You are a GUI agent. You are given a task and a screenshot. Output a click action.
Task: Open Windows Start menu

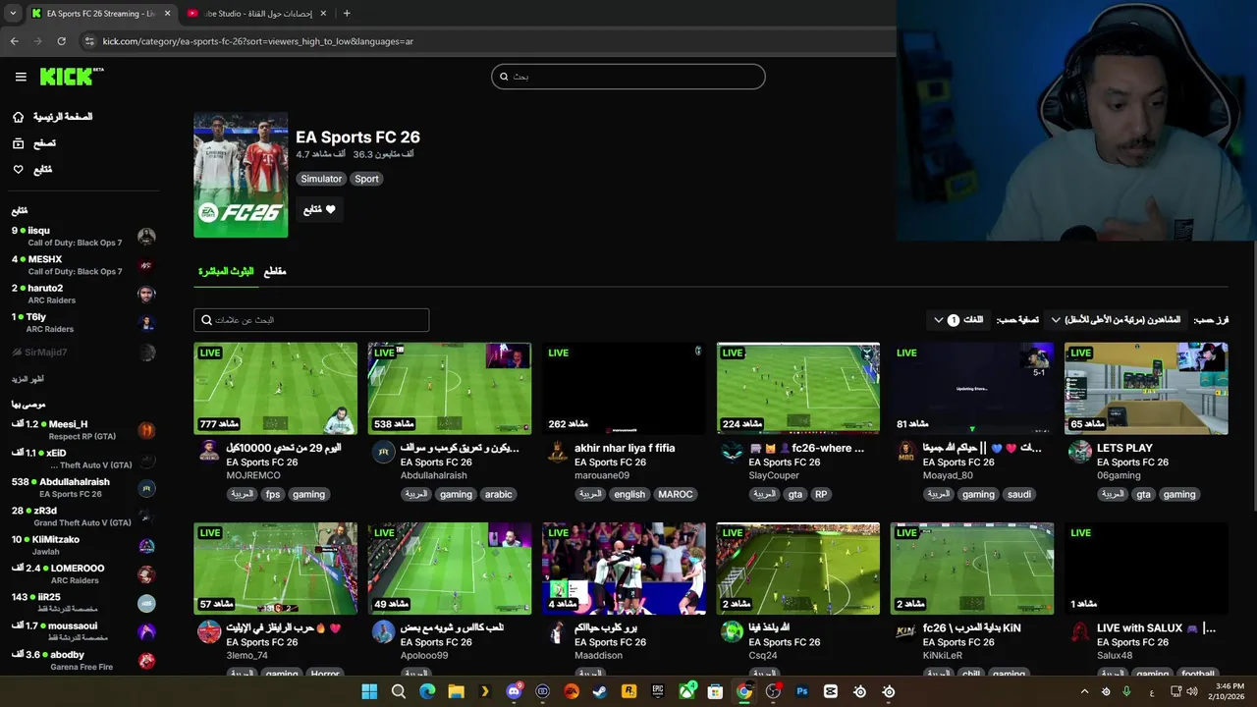click(x=369, y=691)
